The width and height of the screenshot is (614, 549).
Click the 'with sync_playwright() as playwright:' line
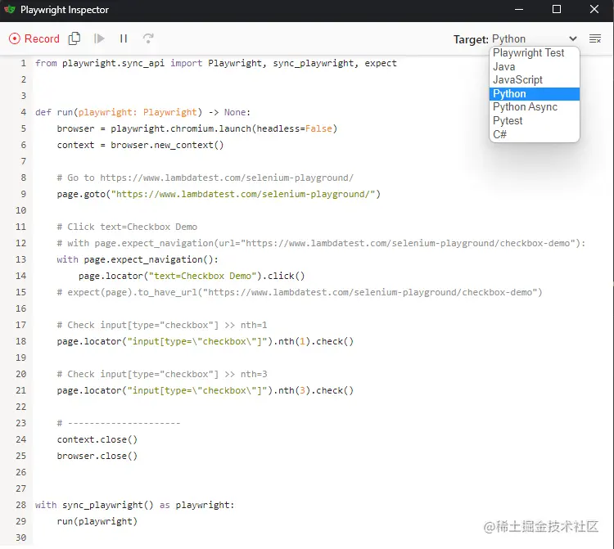[x=134, y=505]
